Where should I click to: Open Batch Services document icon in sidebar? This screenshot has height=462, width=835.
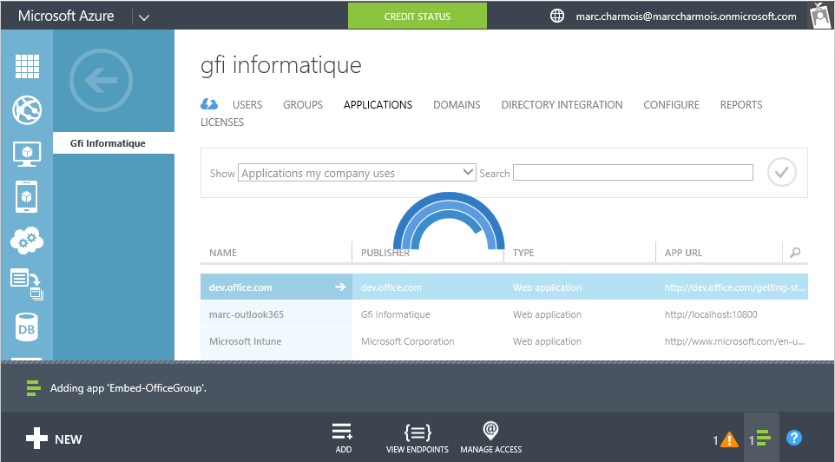pyautogui.click(x=27, y=285)
